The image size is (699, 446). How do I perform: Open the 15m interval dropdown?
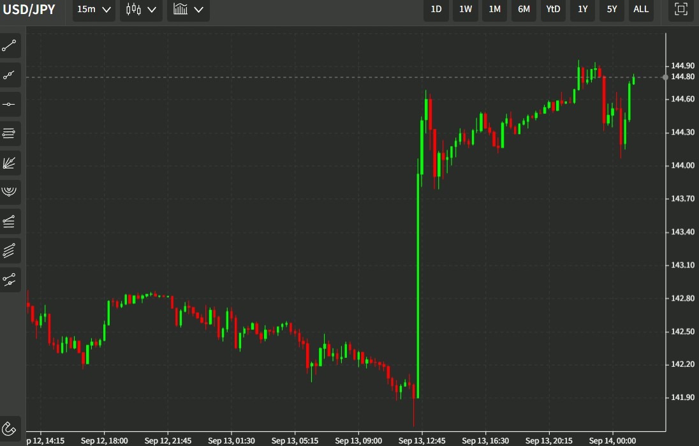(x=94, y=10)
